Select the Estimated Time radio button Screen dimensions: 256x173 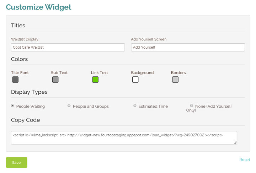[x=135, y=106]
